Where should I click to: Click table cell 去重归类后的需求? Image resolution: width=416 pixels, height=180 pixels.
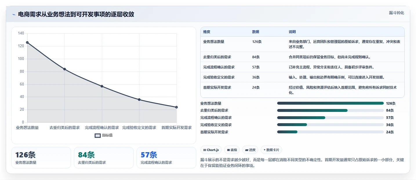217,57
